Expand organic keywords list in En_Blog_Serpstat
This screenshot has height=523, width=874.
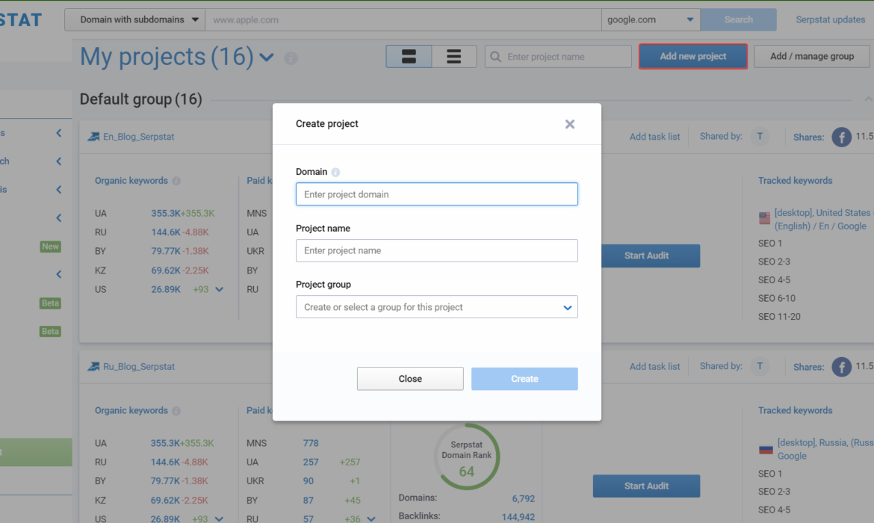click(220, 290)
